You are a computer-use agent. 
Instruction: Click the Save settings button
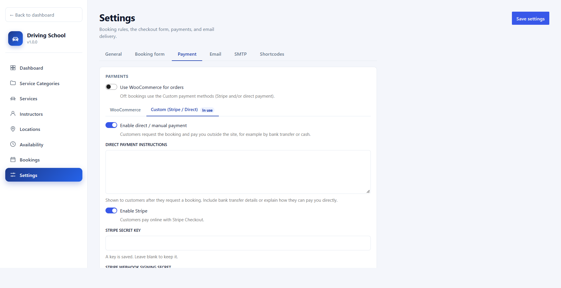click(530, 18)
